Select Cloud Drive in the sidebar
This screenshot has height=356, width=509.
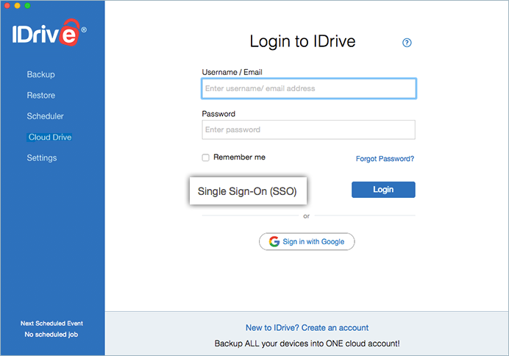click(x=50, y=137)
